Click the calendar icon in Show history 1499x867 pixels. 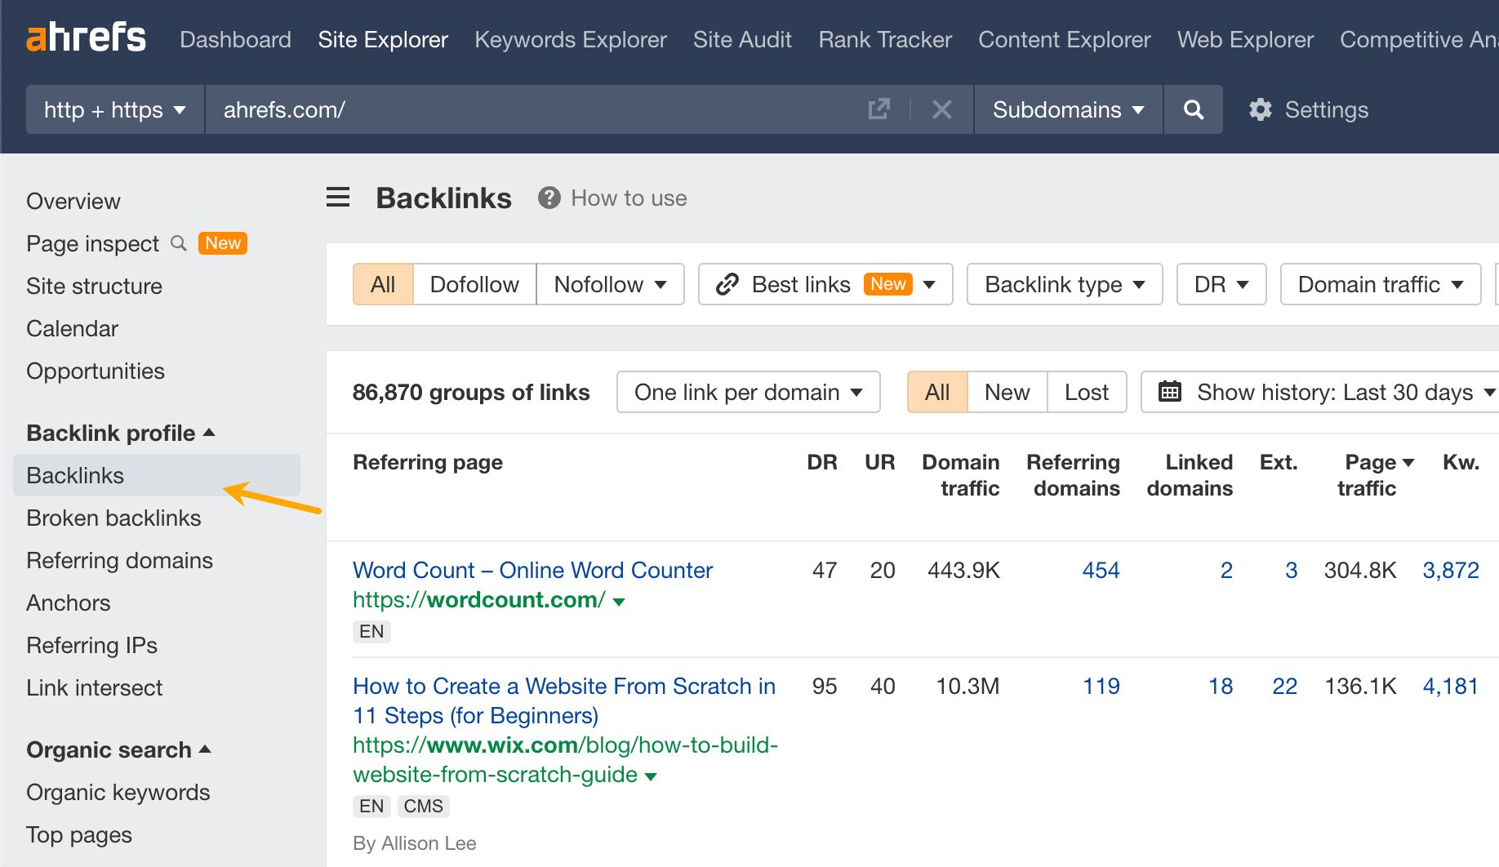(1170, 392)
